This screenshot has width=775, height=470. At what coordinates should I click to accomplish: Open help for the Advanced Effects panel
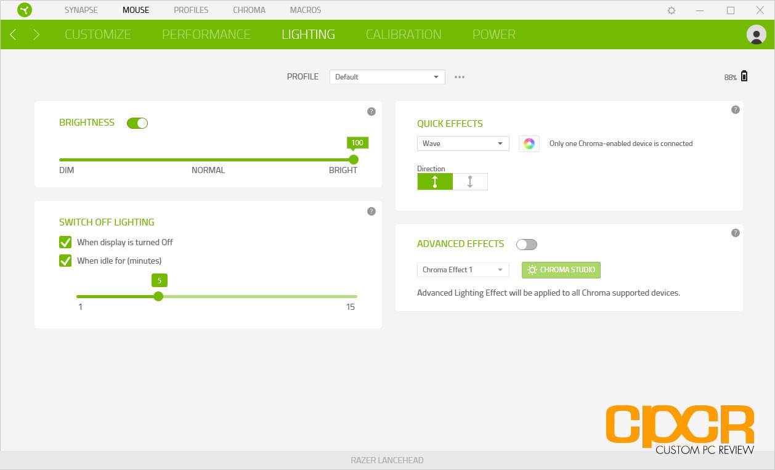click(735, 233)
